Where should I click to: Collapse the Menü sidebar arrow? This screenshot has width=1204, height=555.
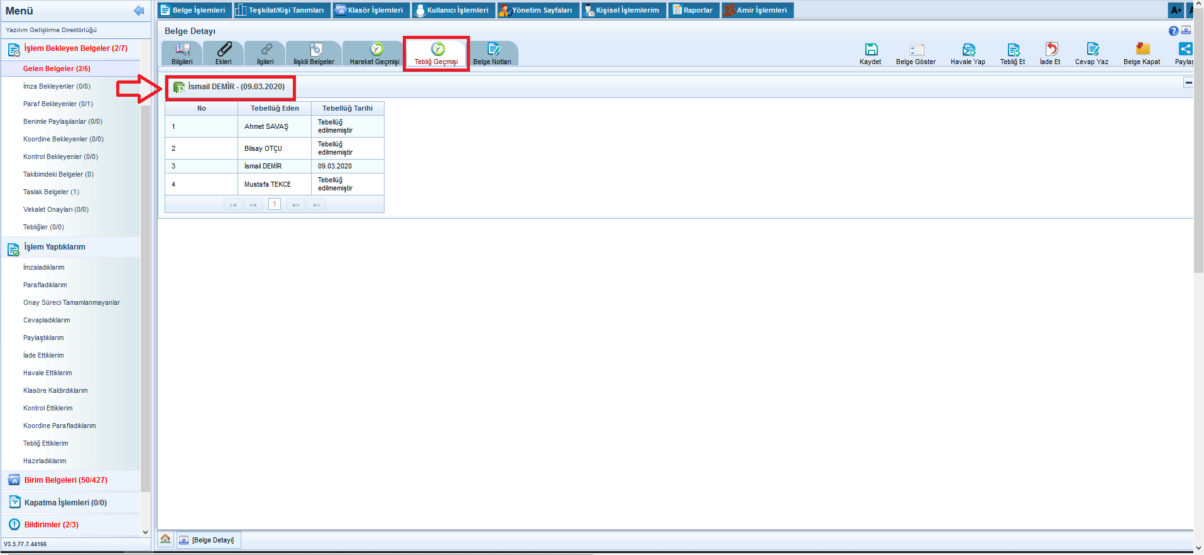tap(139, 11)
